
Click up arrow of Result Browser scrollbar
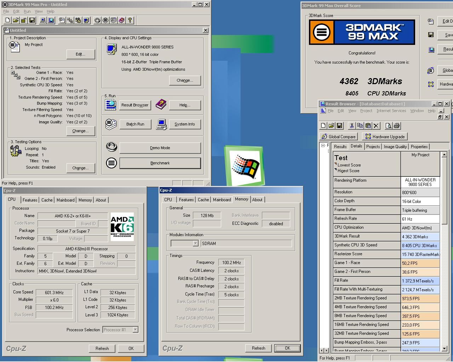(x=444, y=154)
